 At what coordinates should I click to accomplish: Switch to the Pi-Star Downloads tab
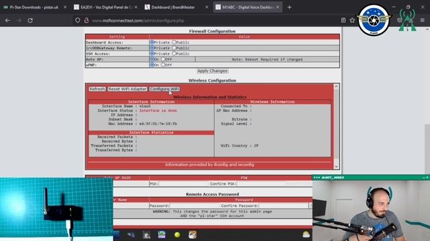coord(34,7)
